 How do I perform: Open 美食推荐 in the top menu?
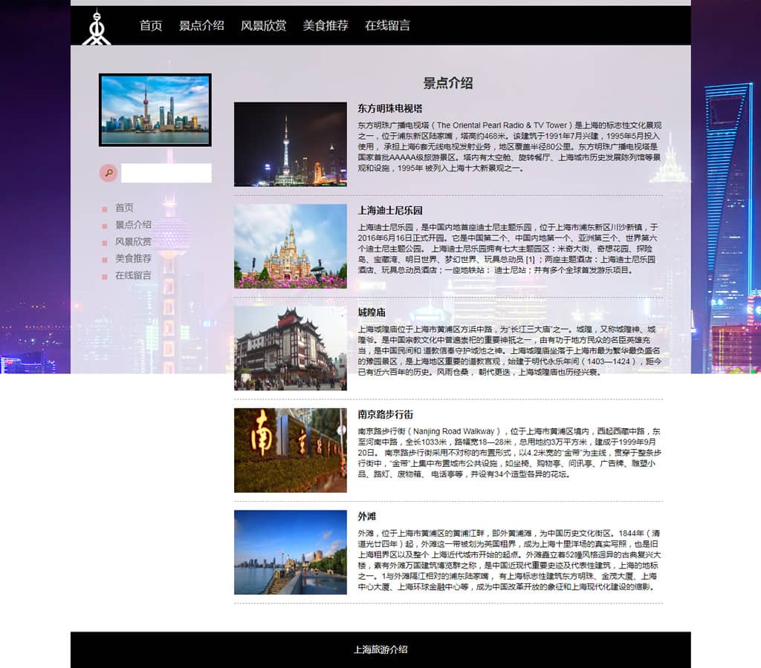click(x=326, y=25)
